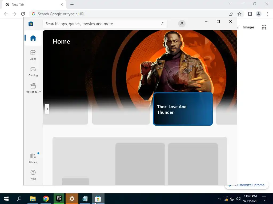Screen dimensions: 273x204
Task: Click the Microsoft Store logo icon
Action: coord(31,24)
